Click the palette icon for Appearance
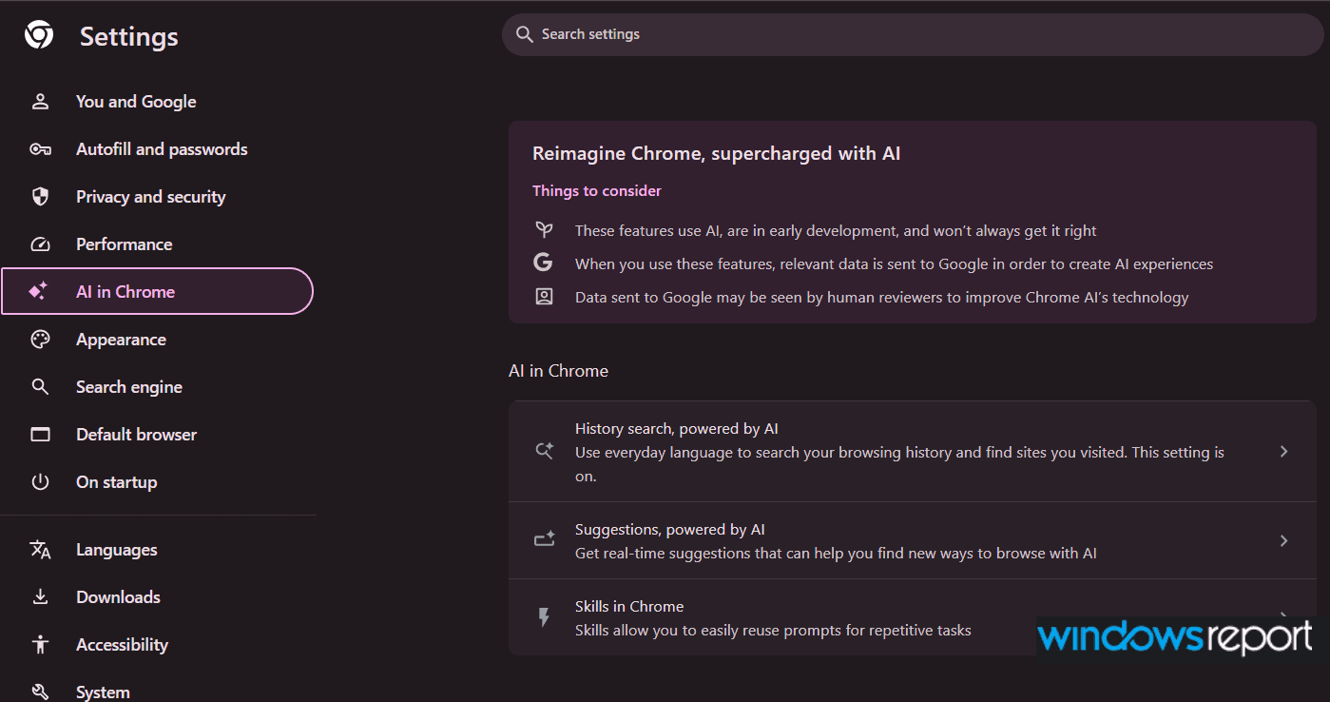This screenshot has width=1330, height=702. click(x=40, y=340)
